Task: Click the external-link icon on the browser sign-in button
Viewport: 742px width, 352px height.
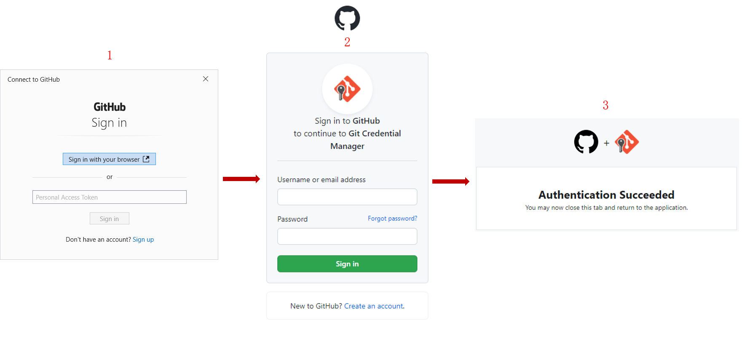Action: (146, 159)
